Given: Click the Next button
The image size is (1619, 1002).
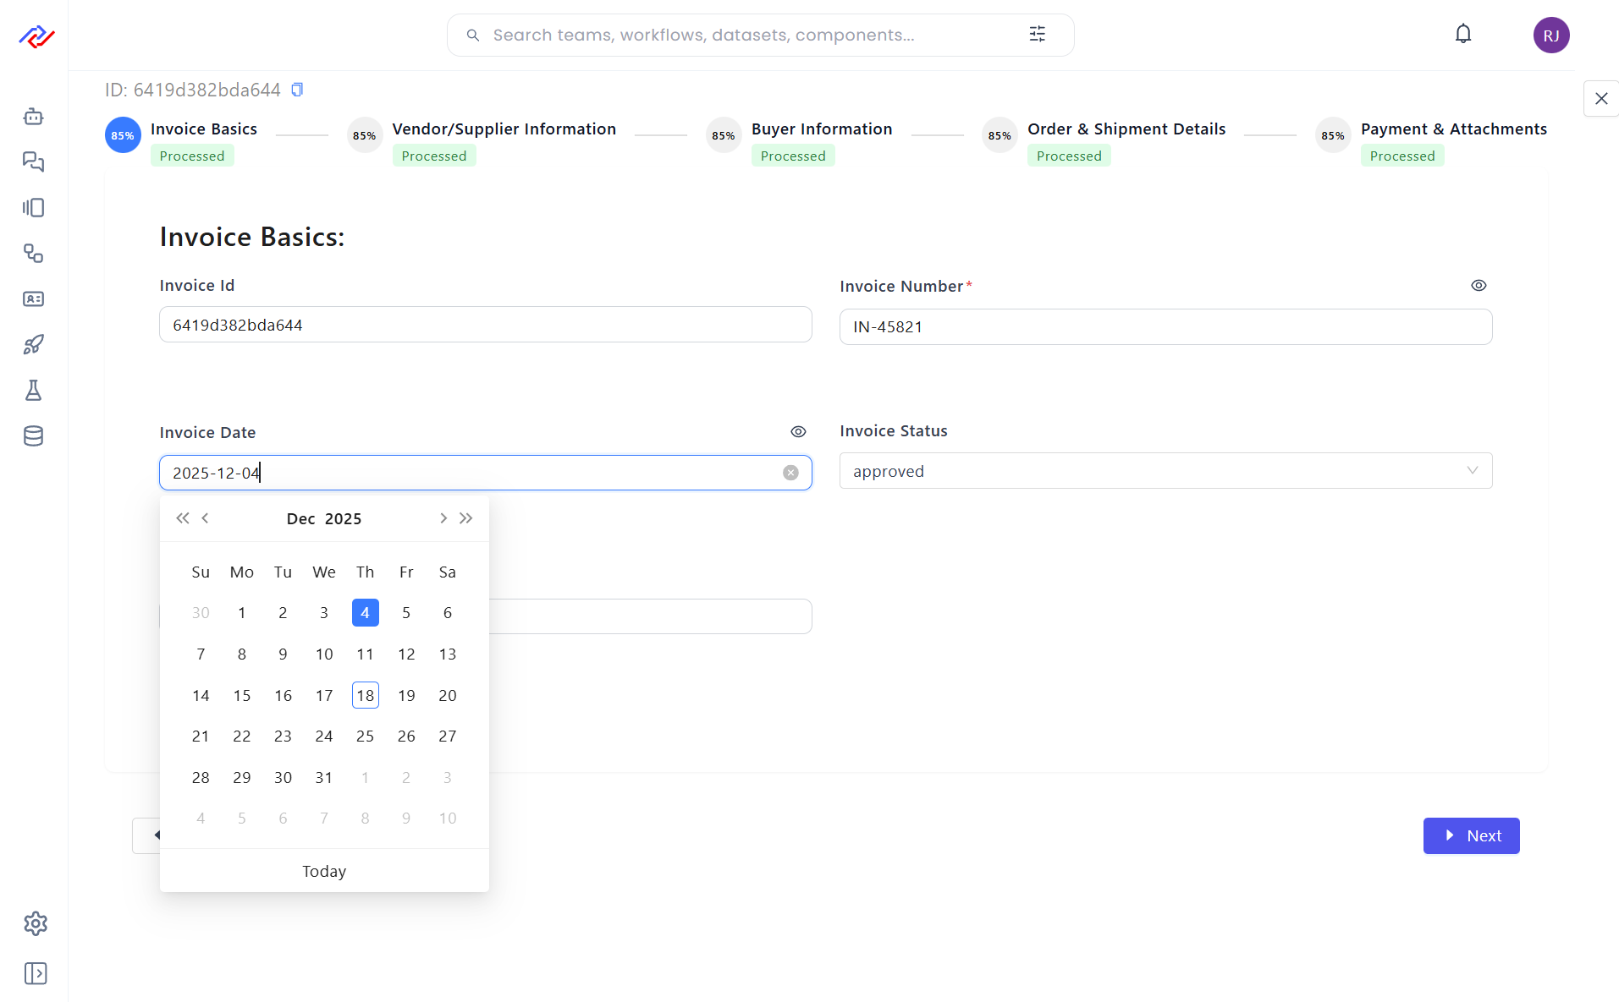Looking at the screenshot, I should coord(1470,835).
